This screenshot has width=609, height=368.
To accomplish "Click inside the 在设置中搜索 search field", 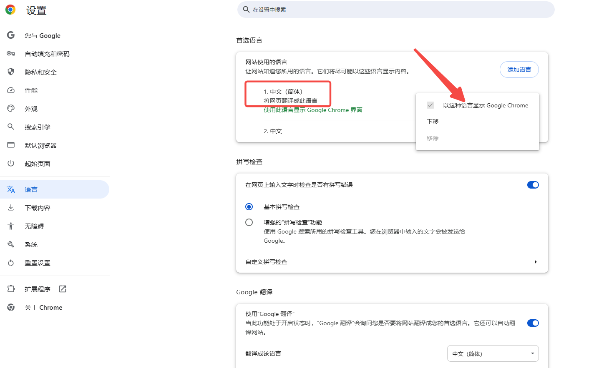I will (x=396, y=10).
